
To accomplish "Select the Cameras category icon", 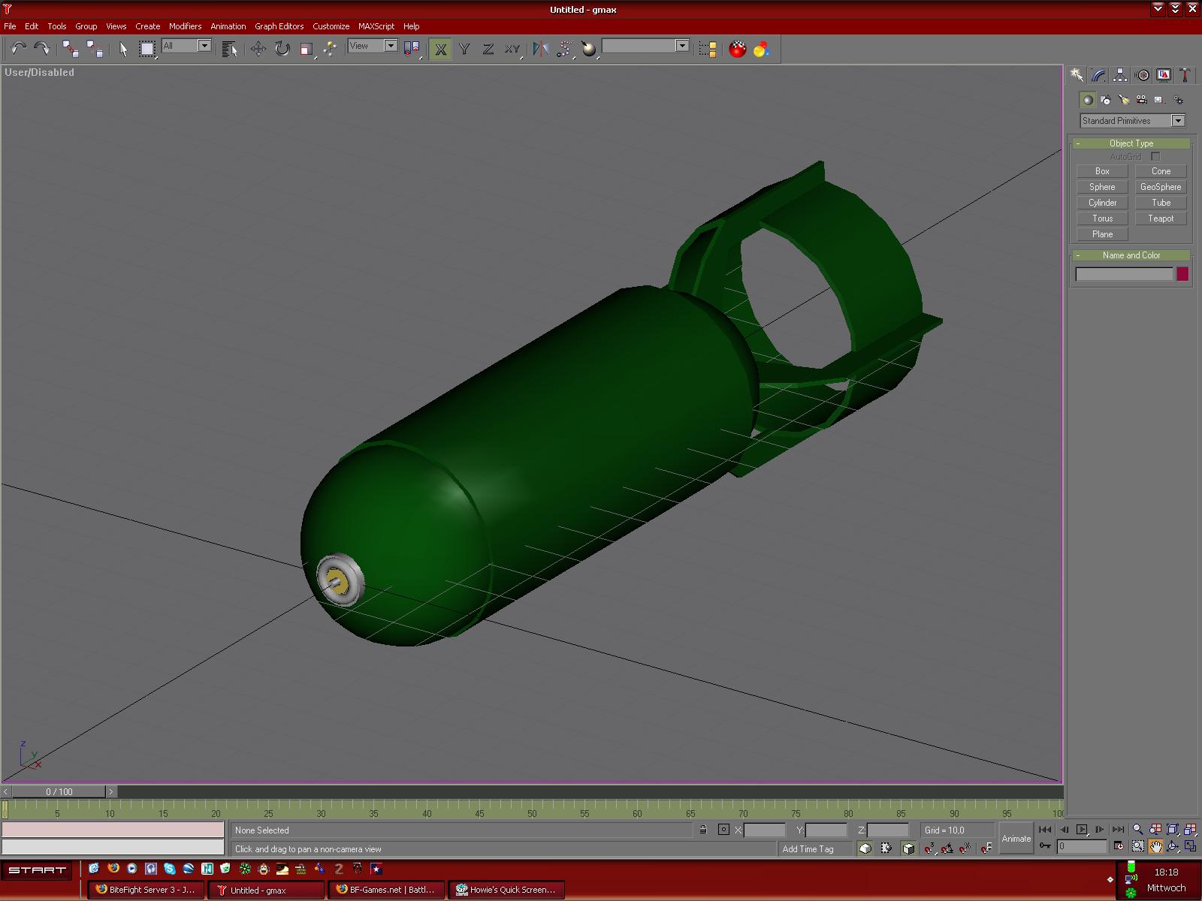I will pos(1141,99).
